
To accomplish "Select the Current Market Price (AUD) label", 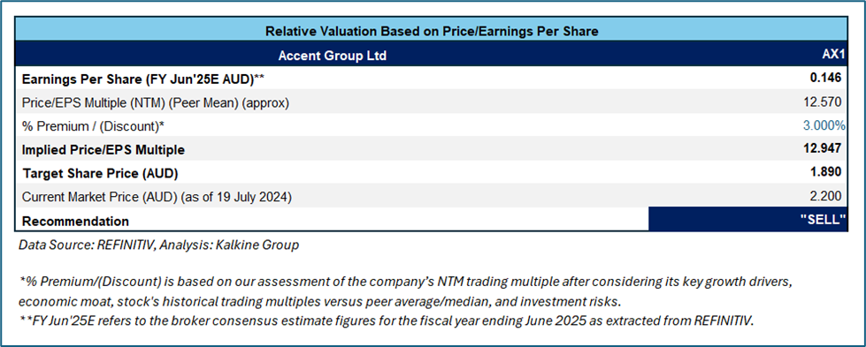I will 157,197.
